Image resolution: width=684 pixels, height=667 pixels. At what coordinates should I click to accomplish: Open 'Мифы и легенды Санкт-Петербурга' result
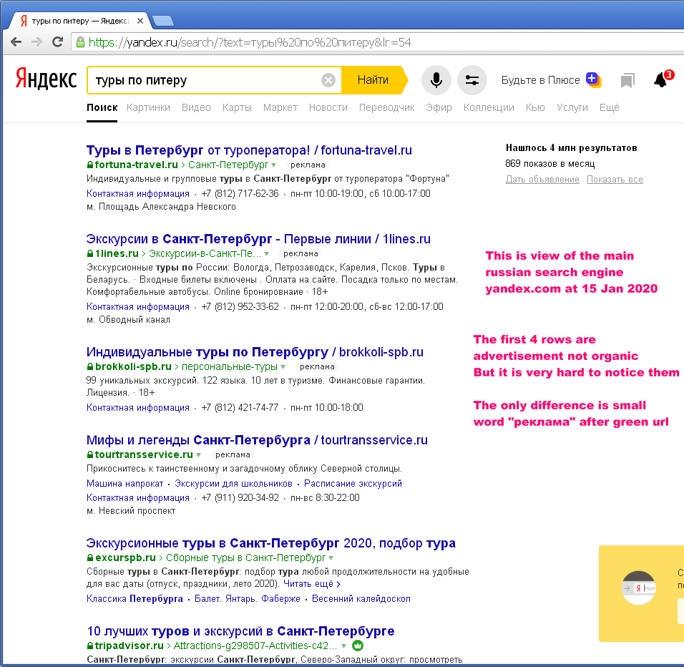point(257,440)
